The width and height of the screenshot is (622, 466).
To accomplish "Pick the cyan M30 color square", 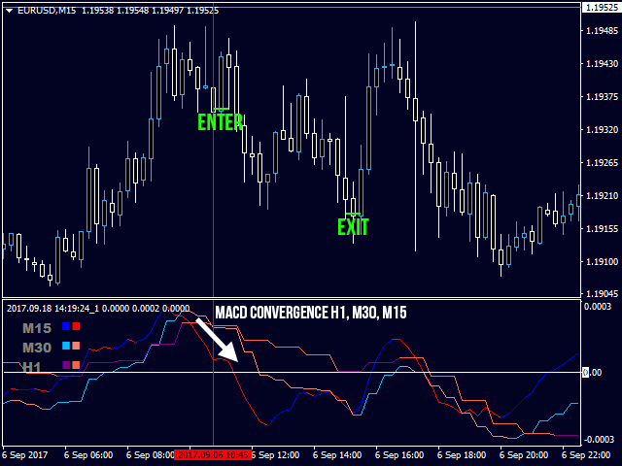I will (65, 347).
